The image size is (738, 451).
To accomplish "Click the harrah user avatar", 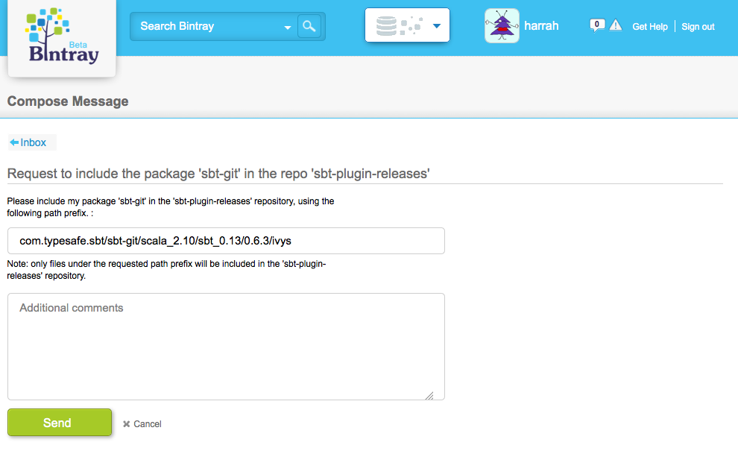I will pyautogui.click(x=502, y=26).
